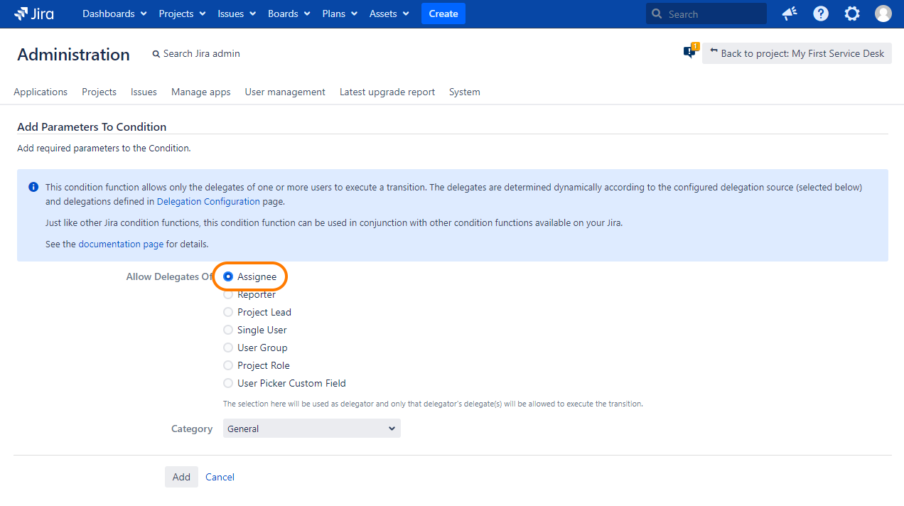Image resolution: width=904 pixels, height=506 pixels.
Task: Select the Project Lead radio option
Action: point(228,312)
